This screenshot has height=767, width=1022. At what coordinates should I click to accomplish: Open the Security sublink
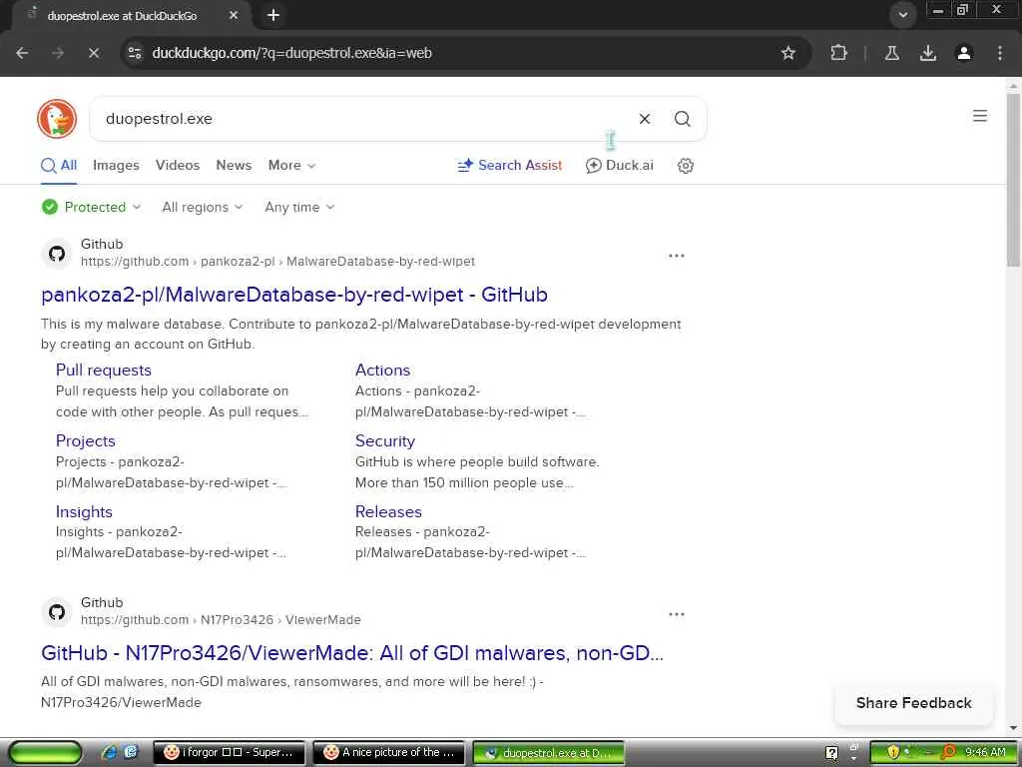[x=384, y=440]
